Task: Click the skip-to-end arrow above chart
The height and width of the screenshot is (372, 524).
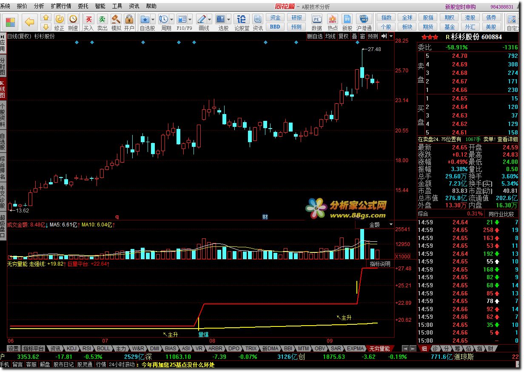Action: [x=384, y=37]
